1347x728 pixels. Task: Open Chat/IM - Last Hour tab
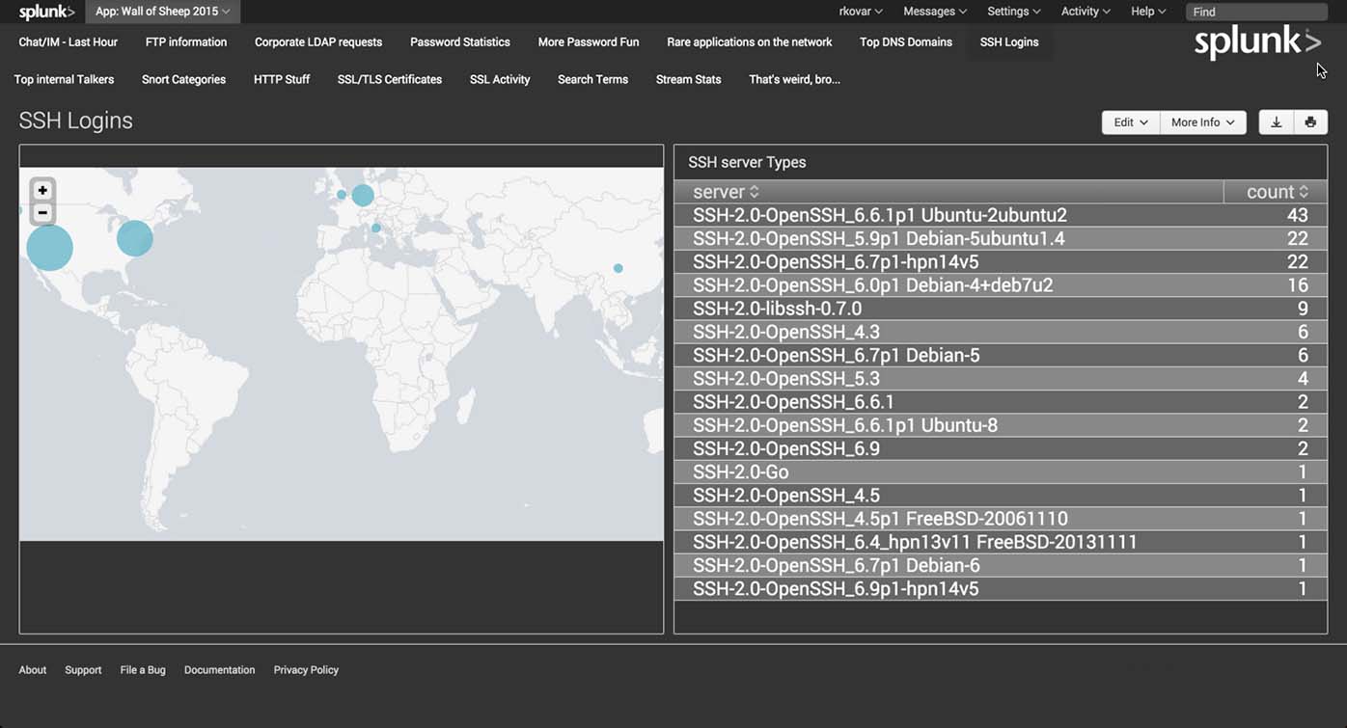pos(69,42)
